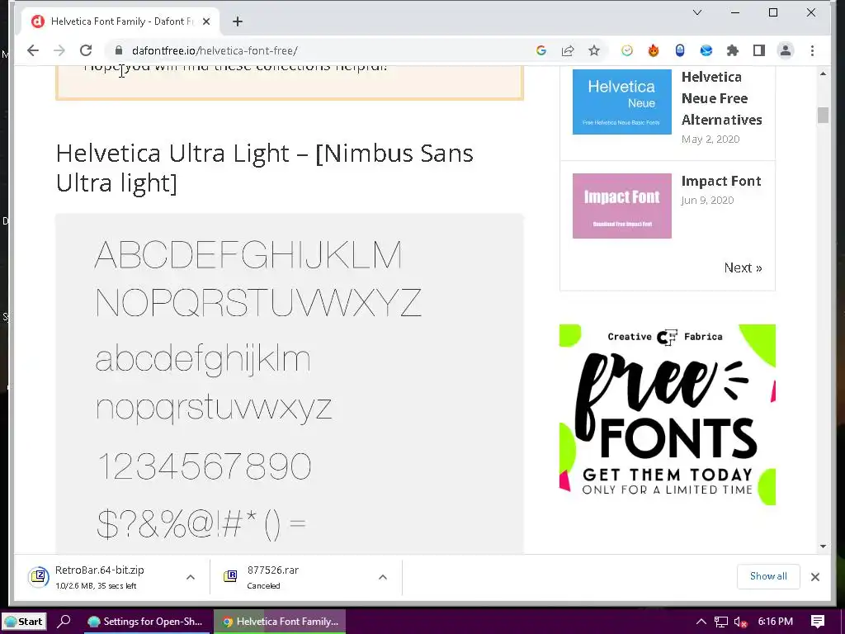The height and width of the screenshot is (634, 845).
Task: Open the yellow clock extension icon
Action: pyautogui.click(x=627, y=50)
